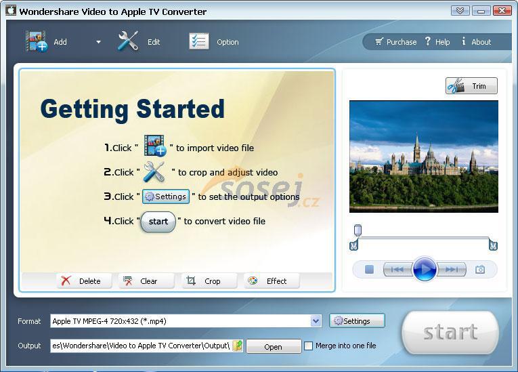Click the playback timeline track
This screenshot has height=372, width=518.
pyautogui.click(x=423, y=238)
